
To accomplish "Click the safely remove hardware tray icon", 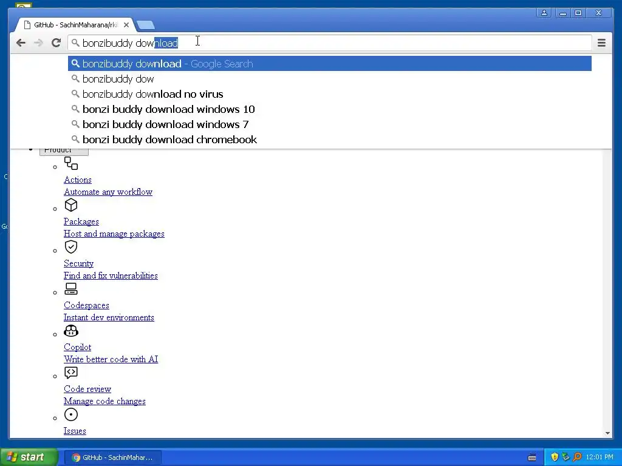I will click(x=566, y=457).
